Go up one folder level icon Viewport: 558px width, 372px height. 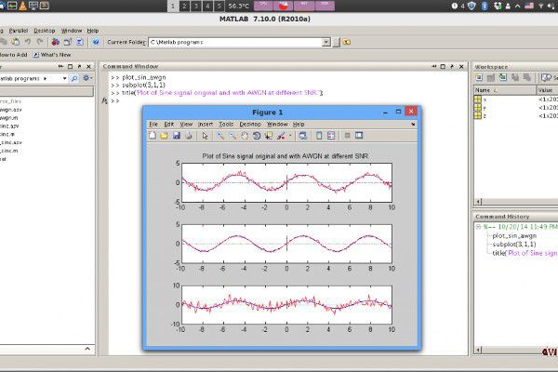coord(347,42)
